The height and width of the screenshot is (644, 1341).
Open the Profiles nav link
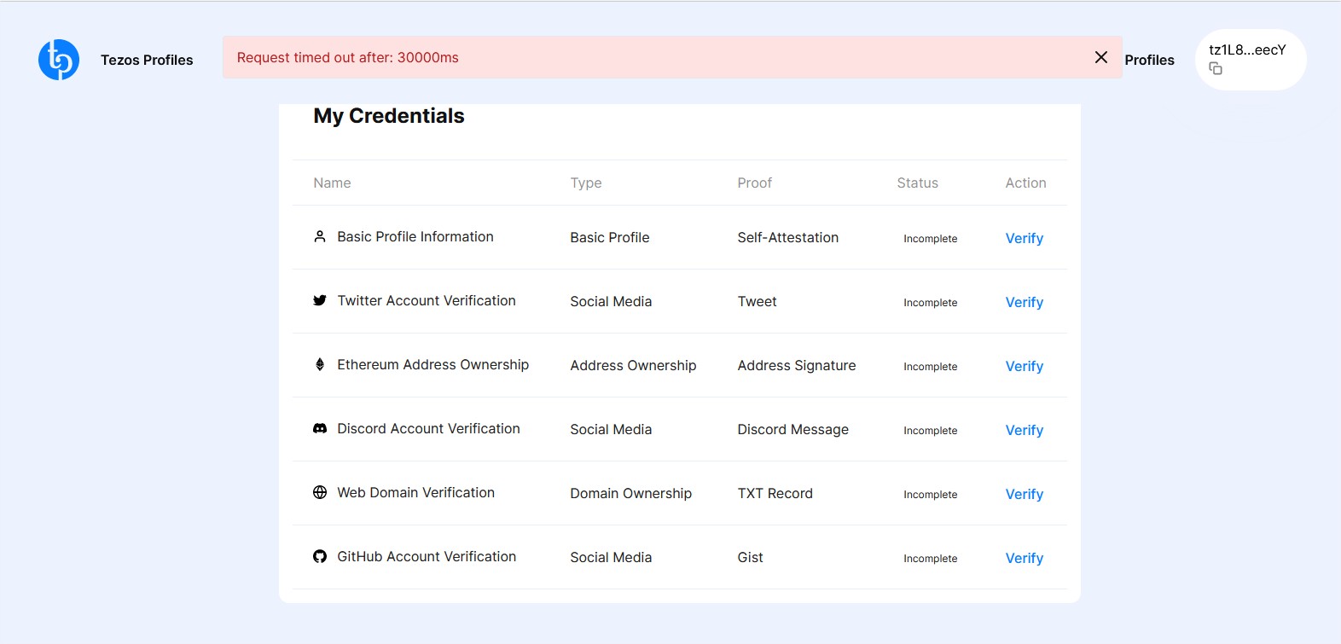pos(1149,60)
